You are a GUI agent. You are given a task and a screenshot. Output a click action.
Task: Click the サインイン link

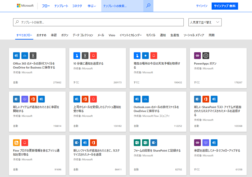point(202,6)
